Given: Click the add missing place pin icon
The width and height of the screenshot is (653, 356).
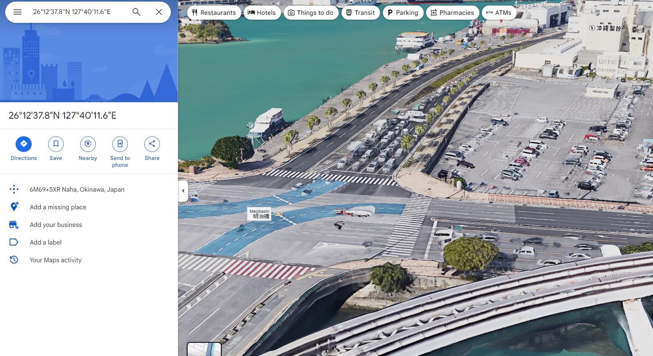Looking at the screenshot, I should click(x=14, y=206).
